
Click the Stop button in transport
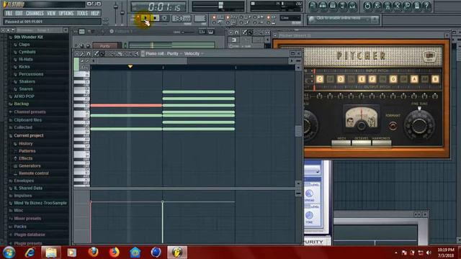click(155, 18)
